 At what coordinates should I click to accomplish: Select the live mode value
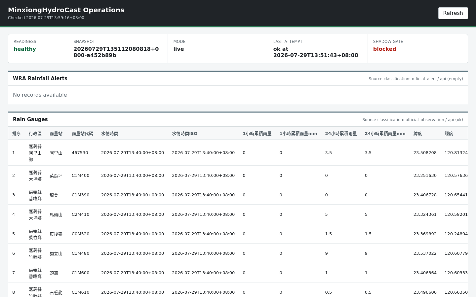(178, 49)
